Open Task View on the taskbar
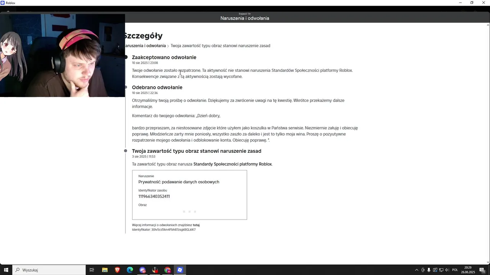Image resolution: width=490 pixels, height=275 pixels. pyautogui.click(x=92, y=270)
